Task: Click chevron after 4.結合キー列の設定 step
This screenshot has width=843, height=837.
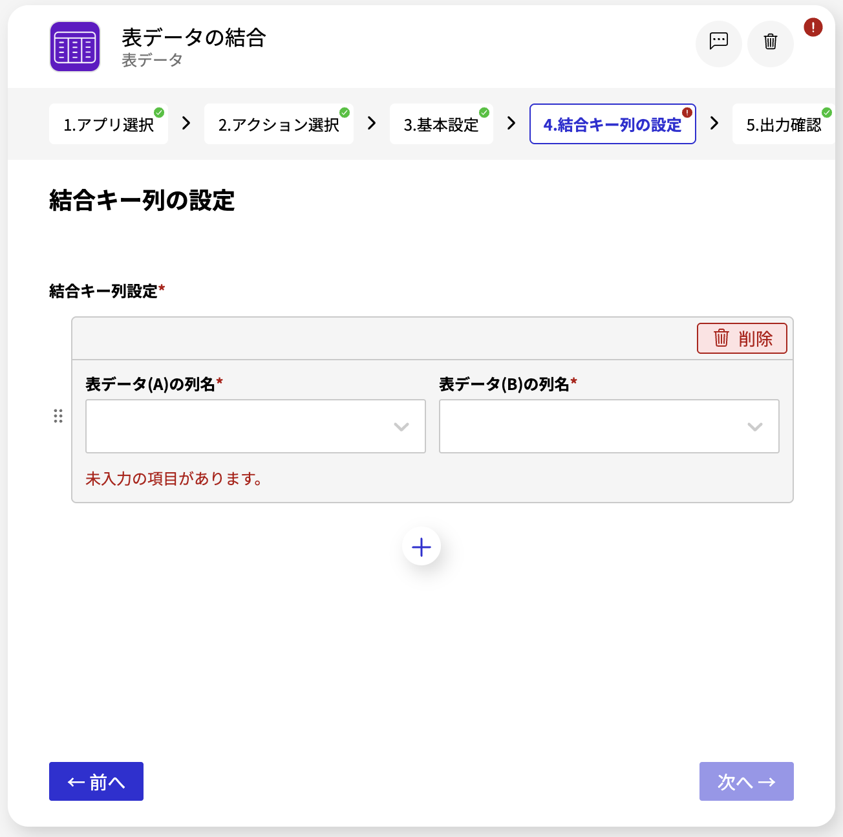Action: 714,123
